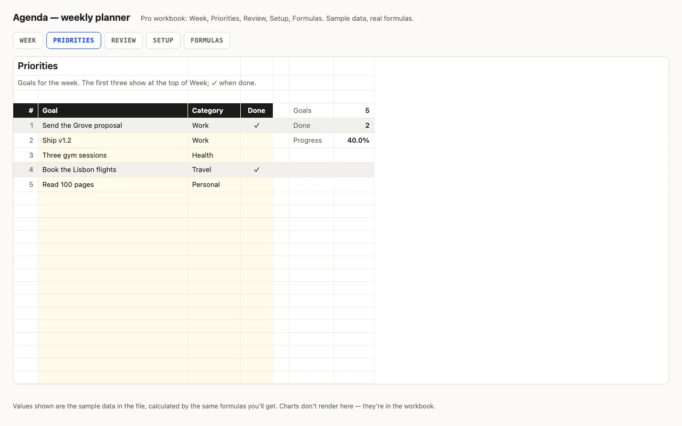Toggle done checkmark for Send the Grove proposal
This screenshot has height=426, width=682.
(257, 126)
